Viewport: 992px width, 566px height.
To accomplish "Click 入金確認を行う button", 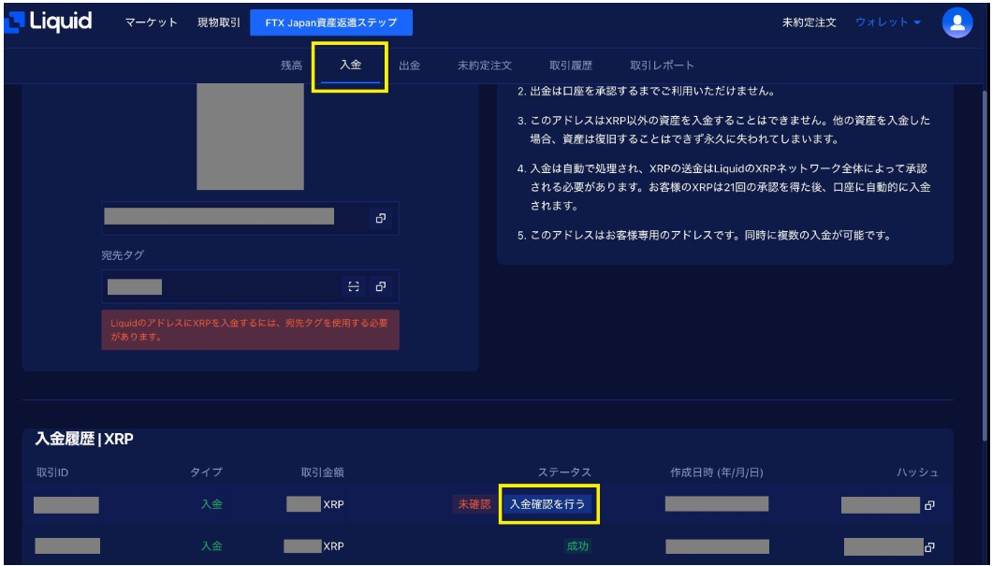I will [547, 504].
